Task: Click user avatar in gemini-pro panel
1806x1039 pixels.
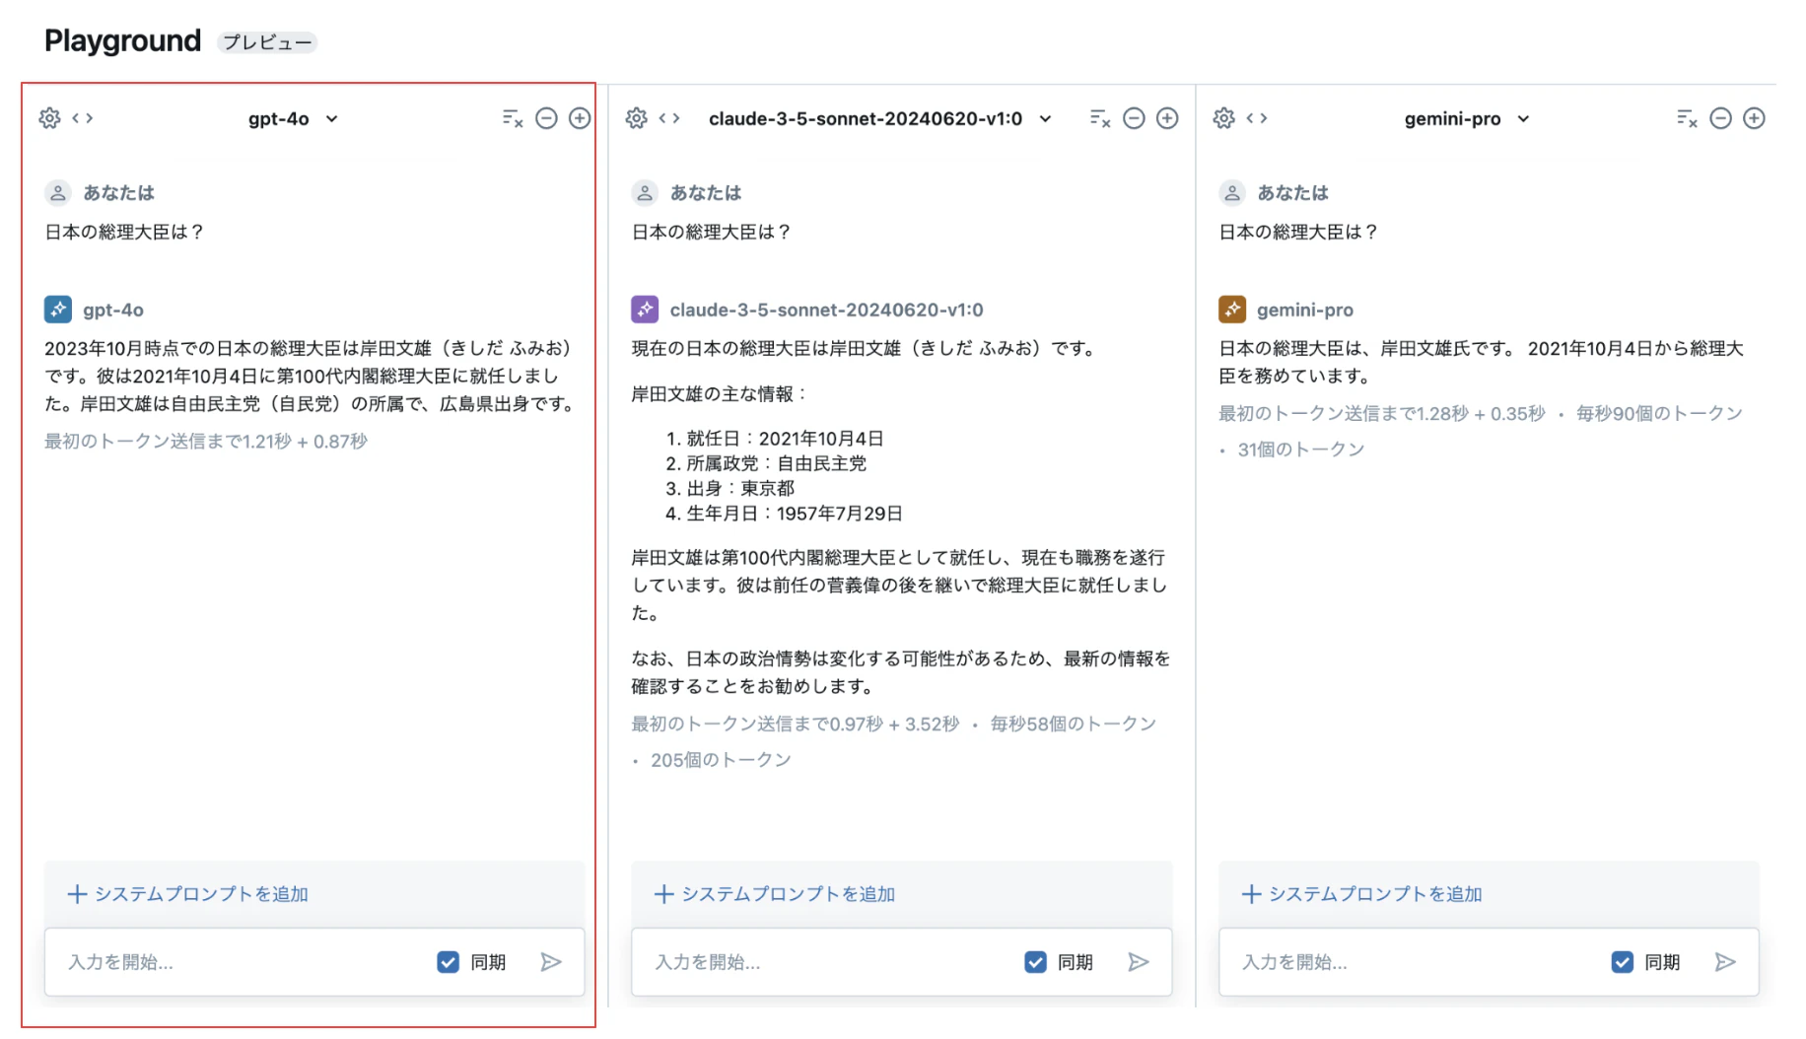Action: point(1232,193)
